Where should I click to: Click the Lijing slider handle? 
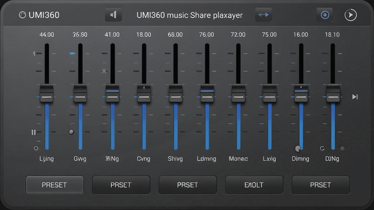coord(47,93)
